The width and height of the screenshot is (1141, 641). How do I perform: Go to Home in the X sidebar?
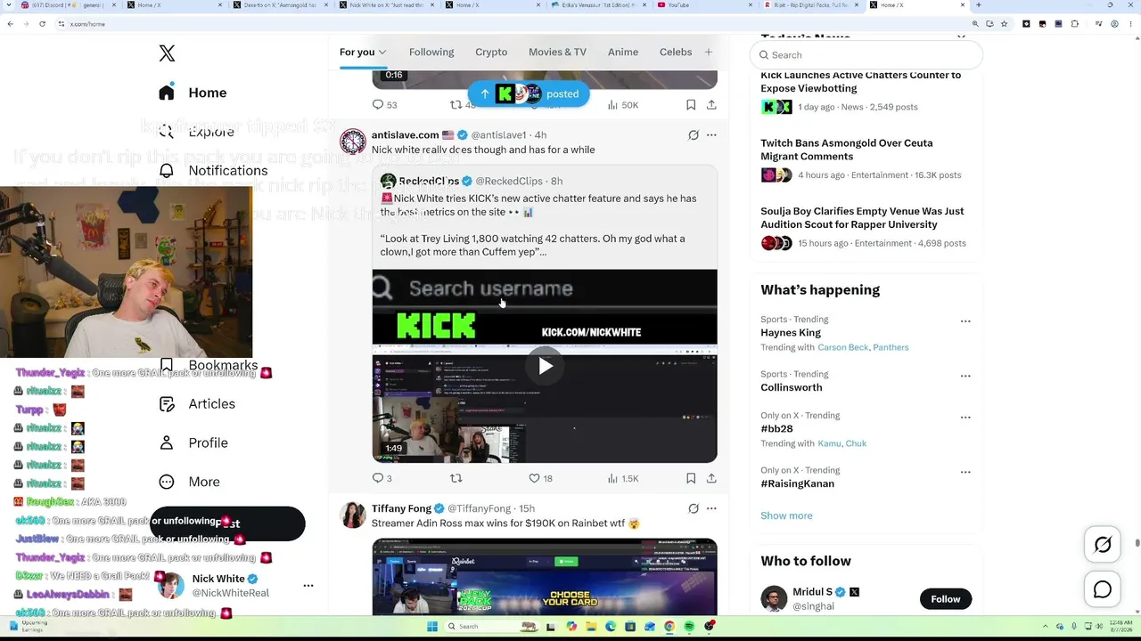click(193, 93)
